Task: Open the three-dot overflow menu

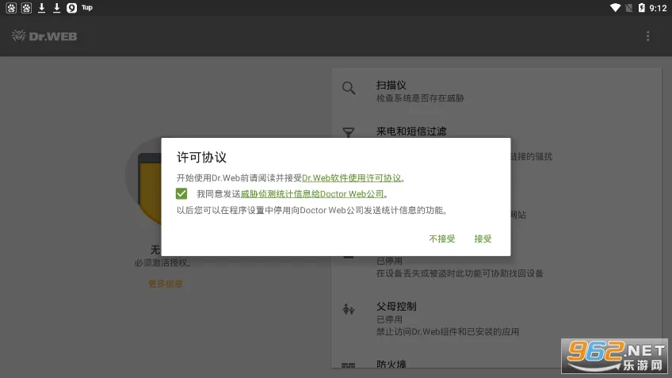Action: pyautogui.click(x=647, y=36)
